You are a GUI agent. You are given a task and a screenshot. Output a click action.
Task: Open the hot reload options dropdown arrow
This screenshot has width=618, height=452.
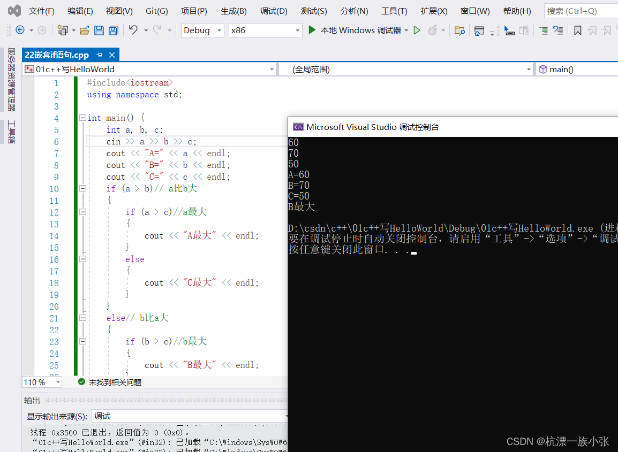(x=443, y=30)
